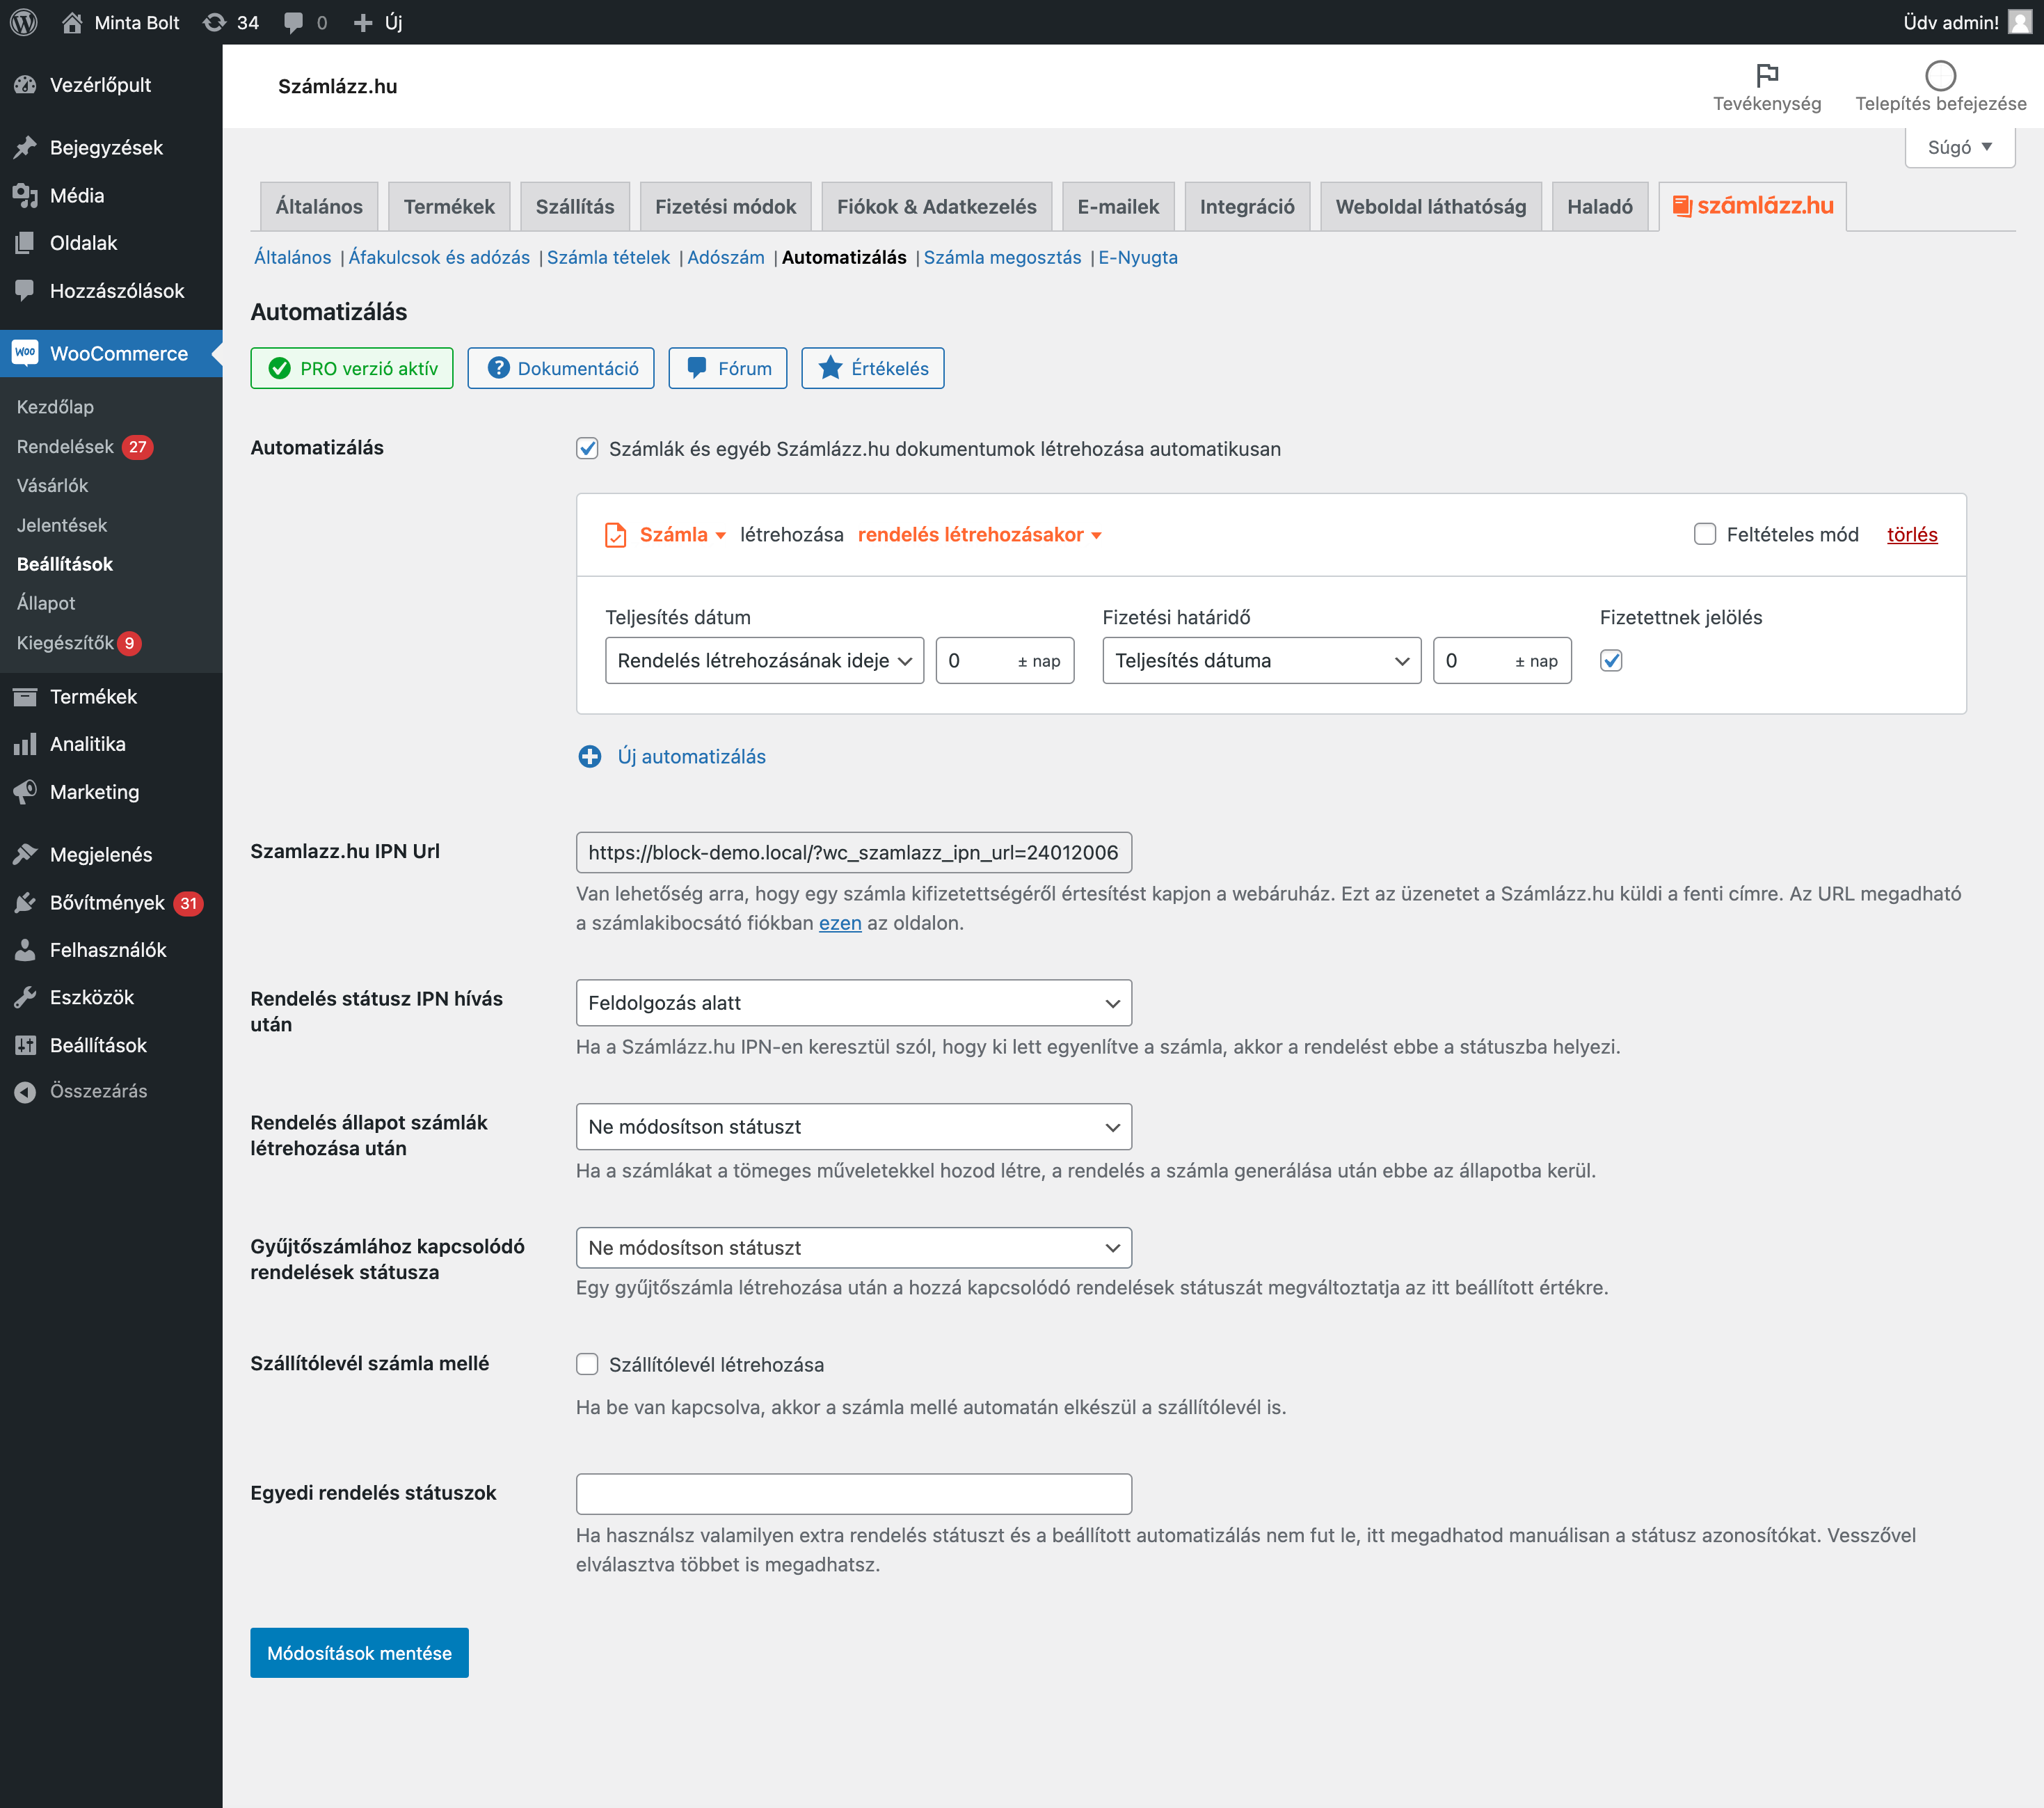Click the Szamlazz.hu IPN Url field

click(854, 853)
